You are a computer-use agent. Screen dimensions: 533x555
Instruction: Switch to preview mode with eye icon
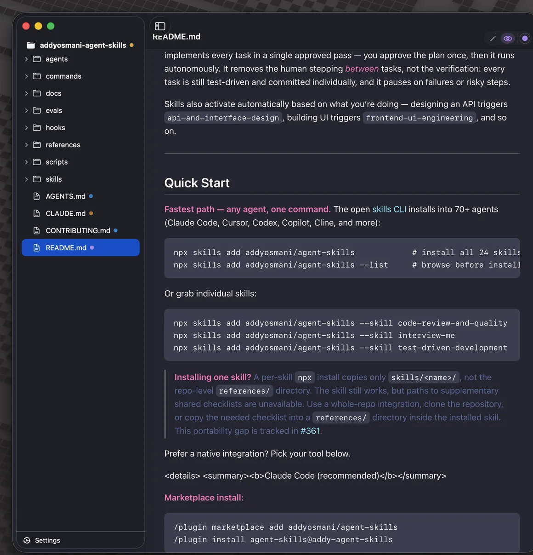tap(508, 39)
